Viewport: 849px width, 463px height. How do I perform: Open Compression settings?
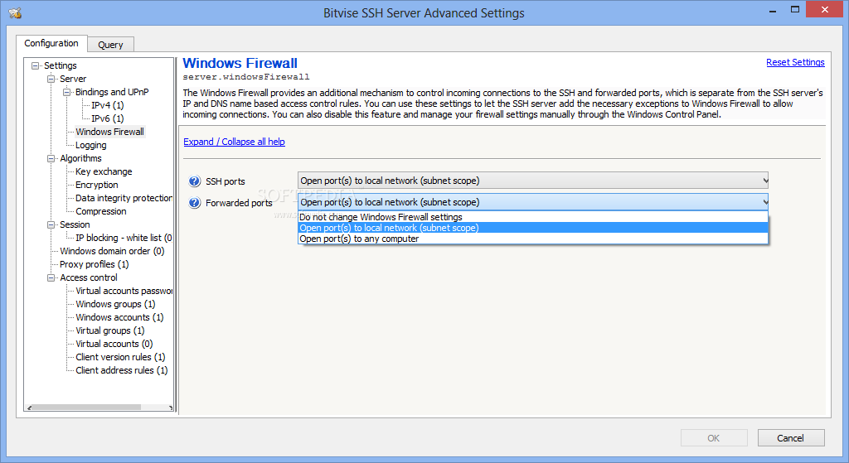pos(100,211)
